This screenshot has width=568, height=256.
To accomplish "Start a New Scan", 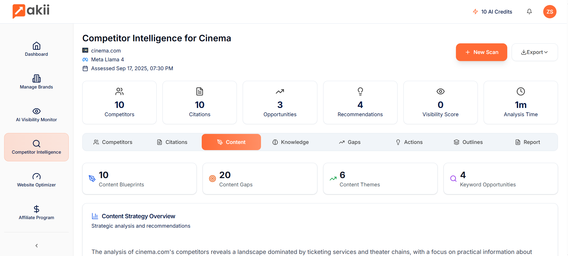I will coord(481,52).
